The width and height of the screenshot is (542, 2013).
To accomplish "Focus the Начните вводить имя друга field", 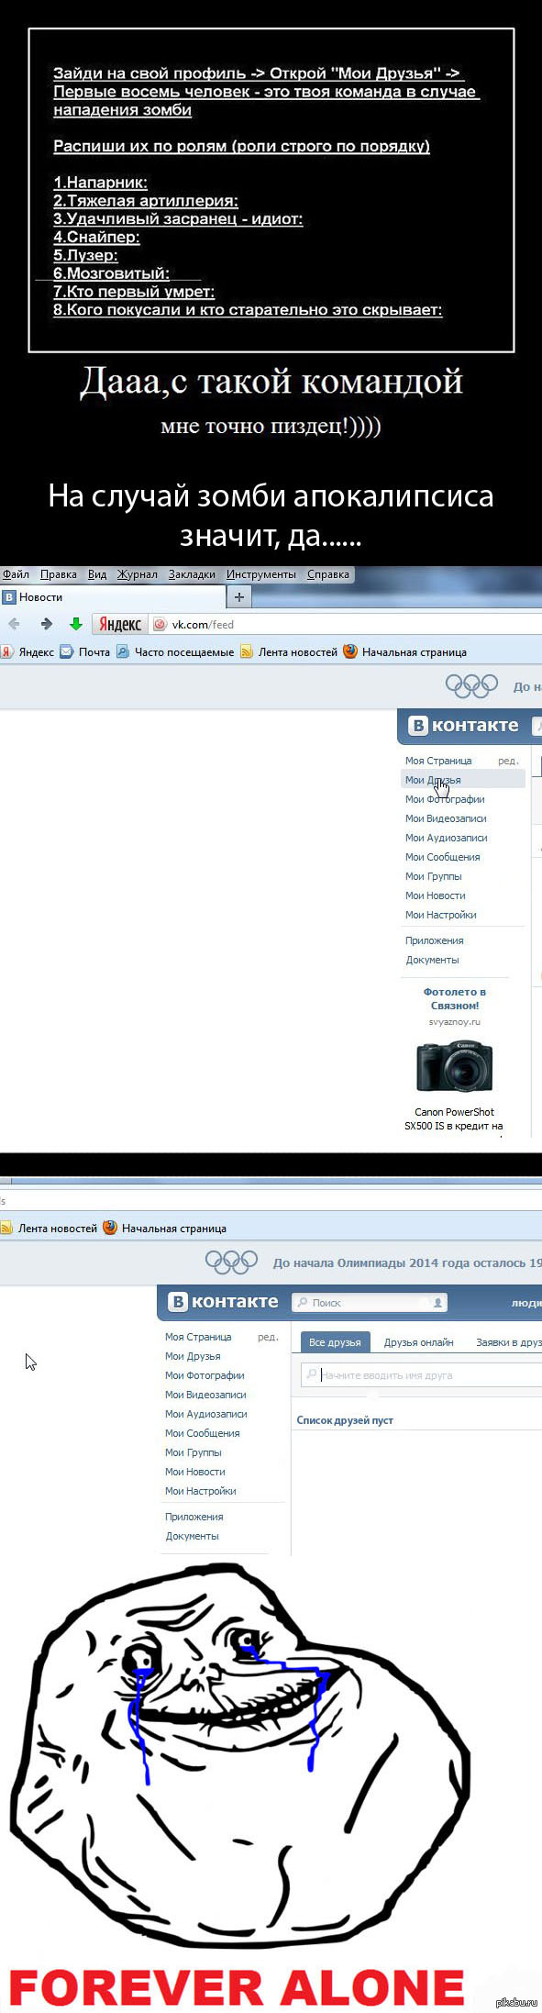I will tap(422, 1374).
